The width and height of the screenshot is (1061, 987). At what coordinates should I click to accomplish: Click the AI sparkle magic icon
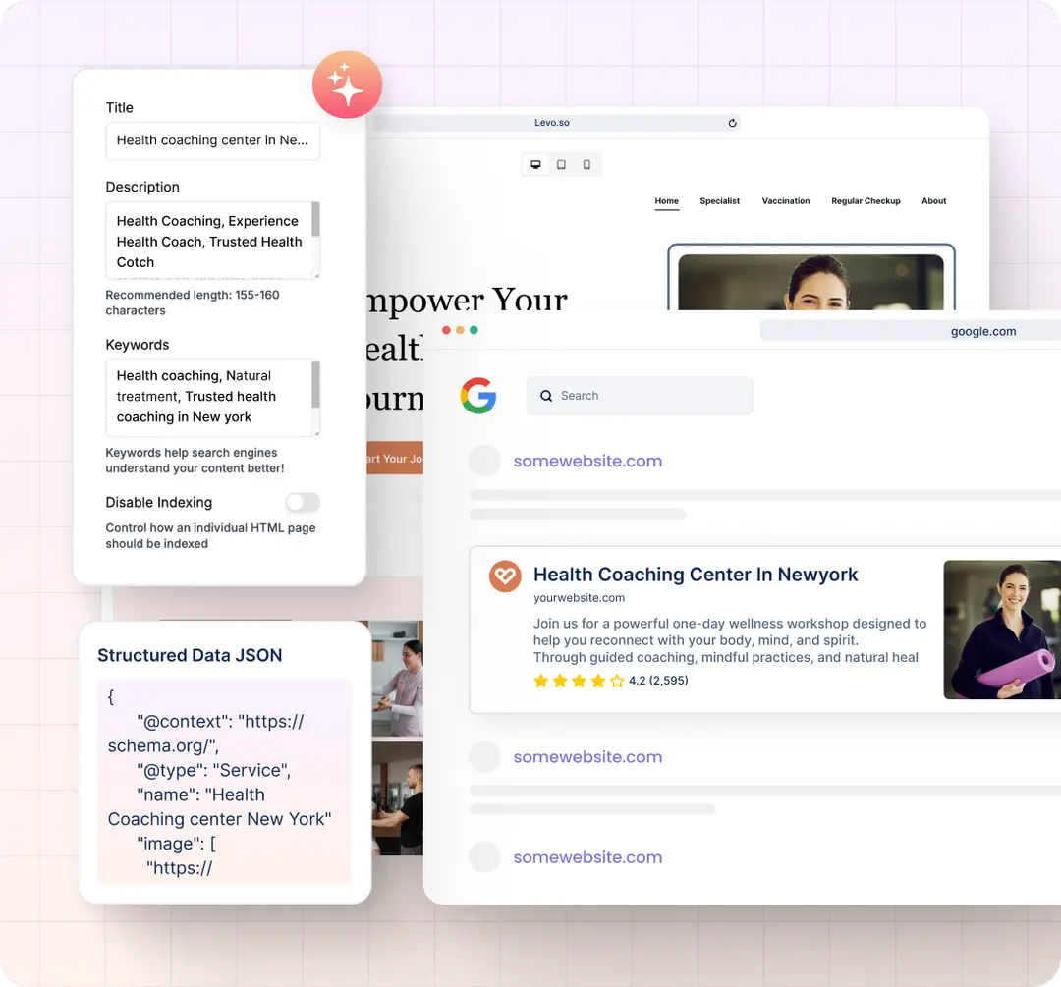point(347,84)
